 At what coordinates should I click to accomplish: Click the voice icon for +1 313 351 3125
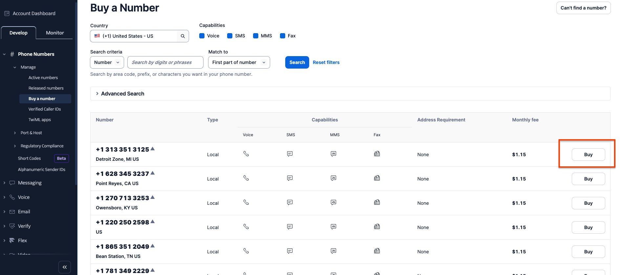[246, 154]
